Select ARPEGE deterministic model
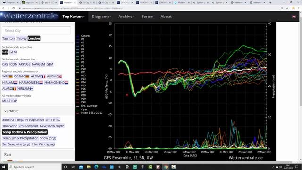 click(x=25, y=64)
